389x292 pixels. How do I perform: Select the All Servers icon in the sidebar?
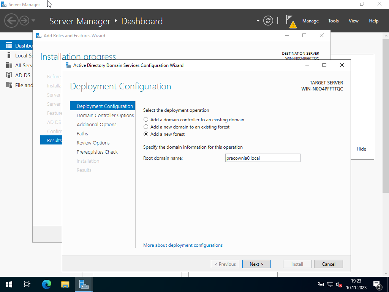click(x=9, y=65)
